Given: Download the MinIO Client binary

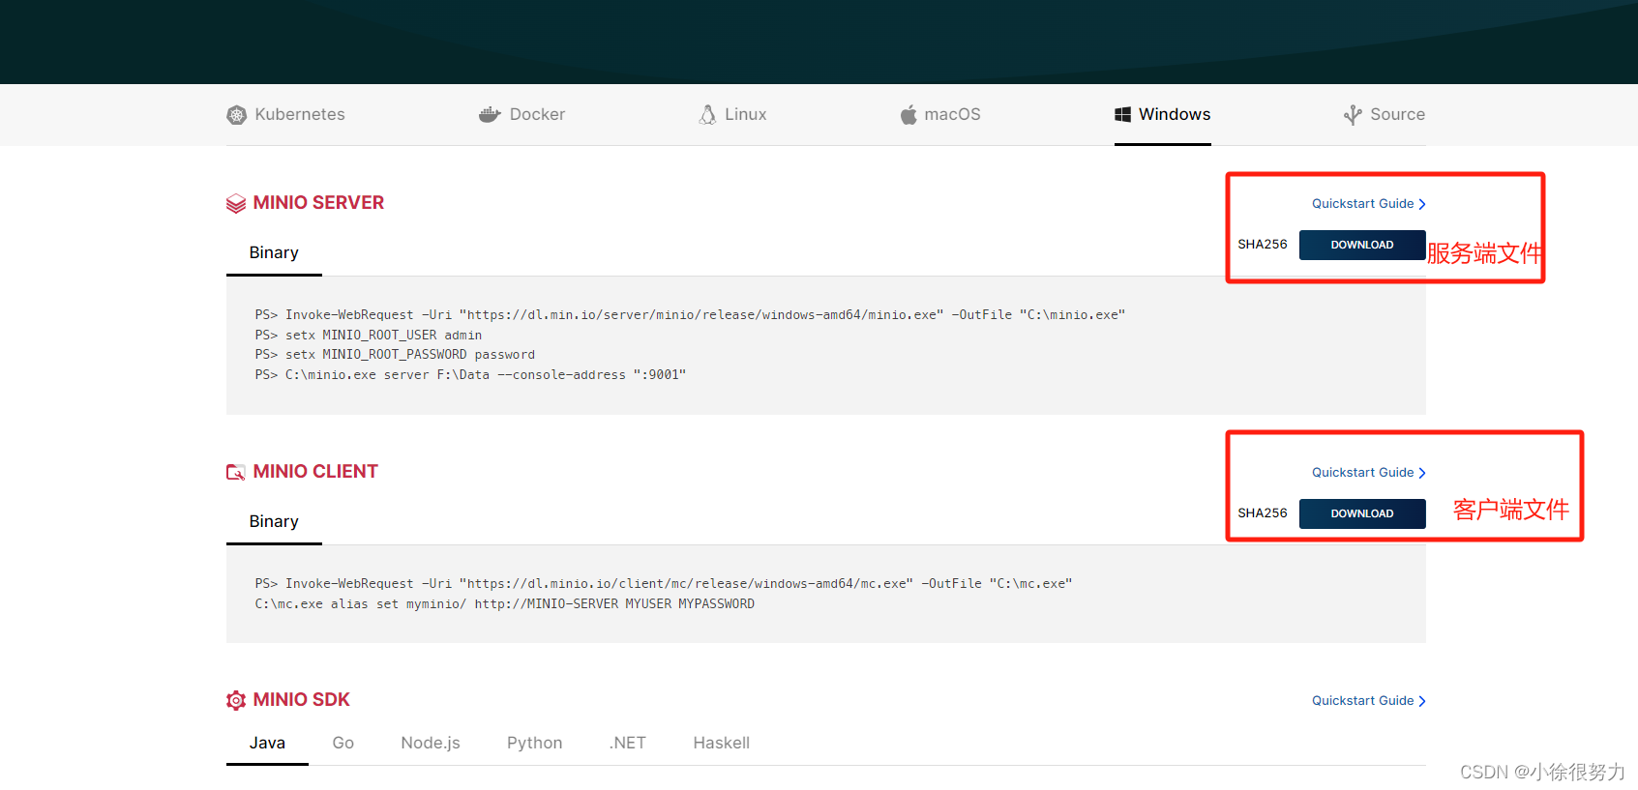Looking at the screenshot, I should tap(1361, 513).
